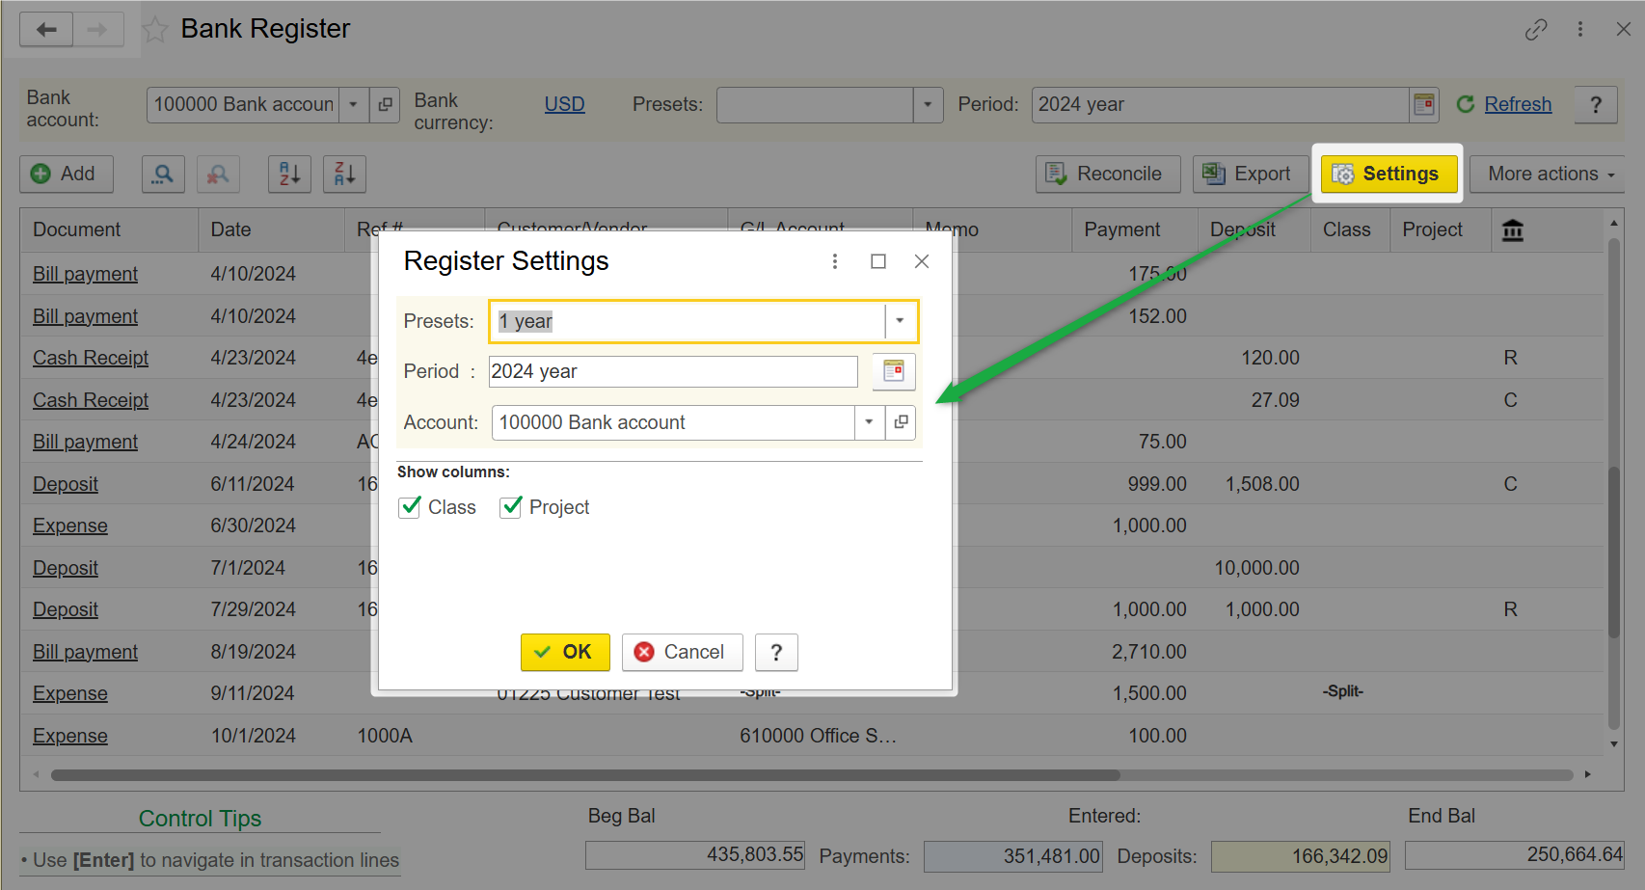This screenshot has width=1645, height=890.
Task: Open the Deposit dated 6/11/2024
Action: 66,484
